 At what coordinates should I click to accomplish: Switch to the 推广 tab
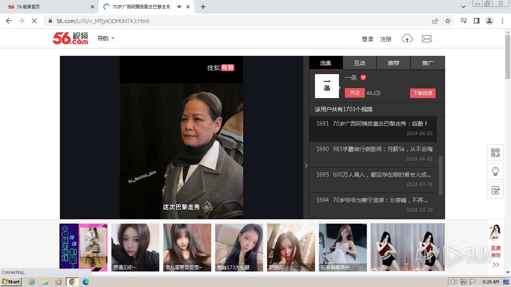click(428, 63)
